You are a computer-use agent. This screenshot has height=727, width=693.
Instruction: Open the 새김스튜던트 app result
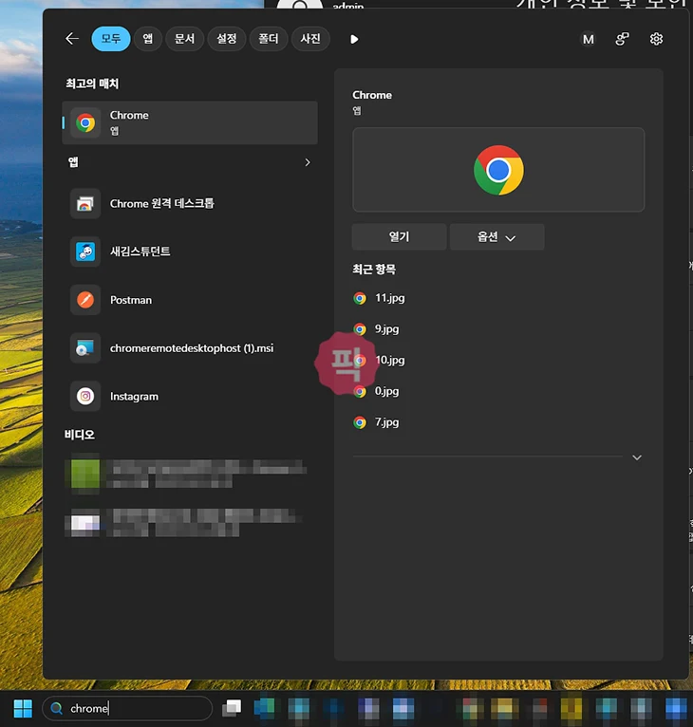pyautogui.click(x=190, y=252)
